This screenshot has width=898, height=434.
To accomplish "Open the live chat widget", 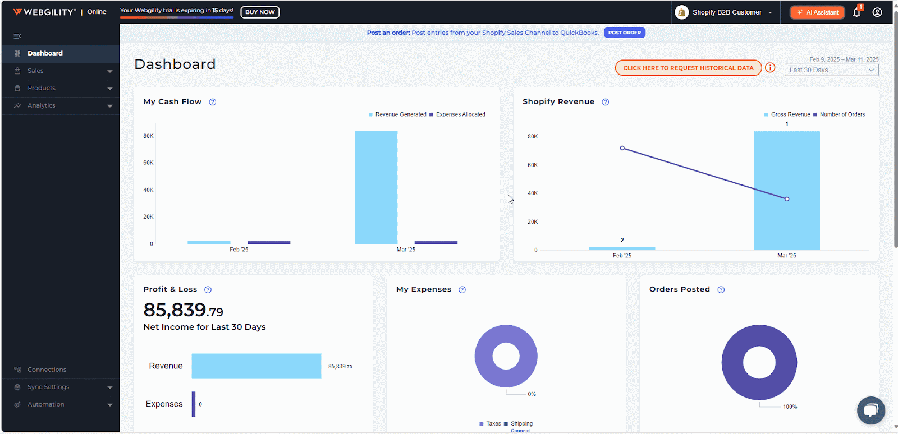I will click(x=870, y=410).
